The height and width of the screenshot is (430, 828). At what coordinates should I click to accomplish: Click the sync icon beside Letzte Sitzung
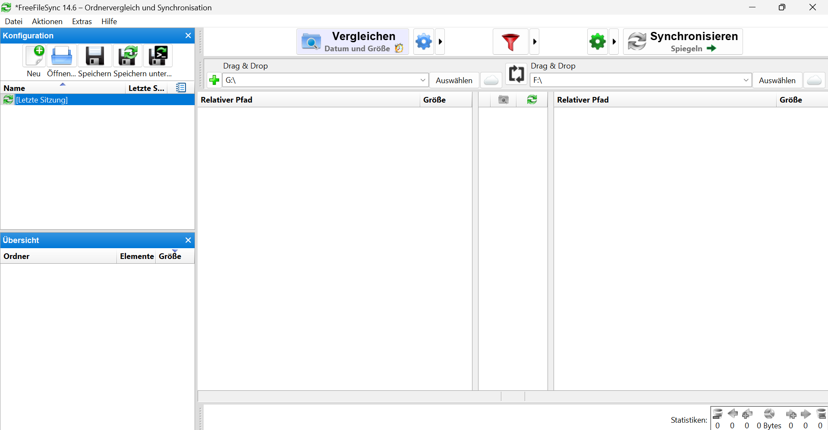pos(8,100)
